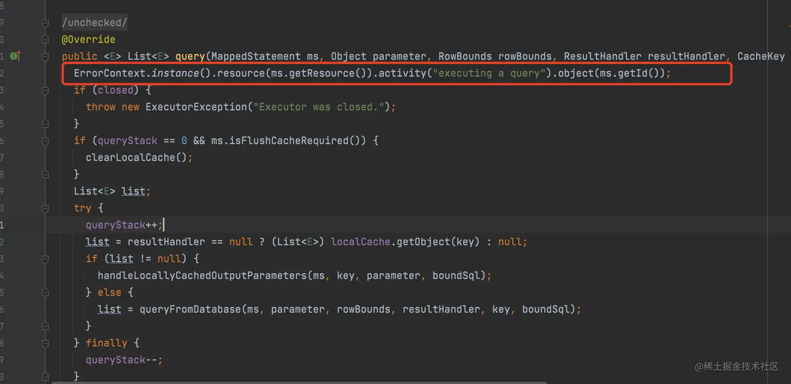The width and height of the screenshot is (791, 384).
Task: Click 'try' keyword
Action: click(x=83, y=208)
